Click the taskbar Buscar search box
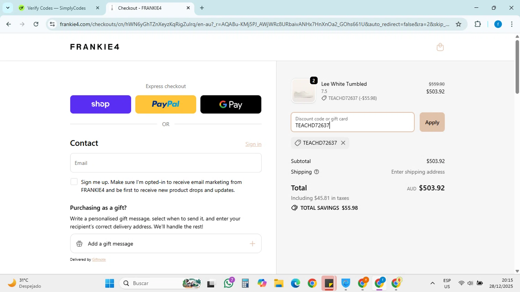520x292 pixels. (x=161, y=283)
